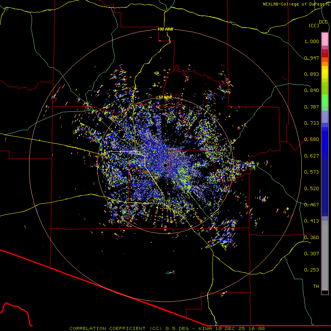The width and height of the screenshot is (331, 331).
Task: Click the pink swatch atop the color bar
Action: coord(325,39)
